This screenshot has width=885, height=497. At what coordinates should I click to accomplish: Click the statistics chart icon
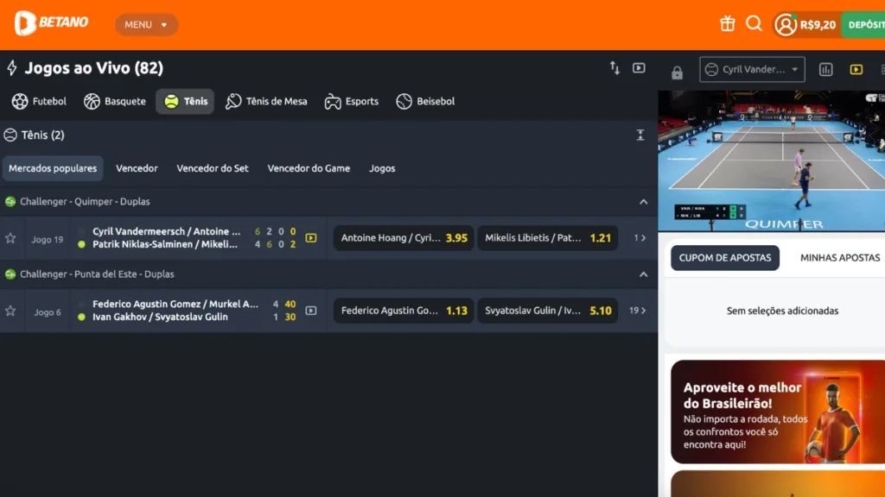coord(825,69)
